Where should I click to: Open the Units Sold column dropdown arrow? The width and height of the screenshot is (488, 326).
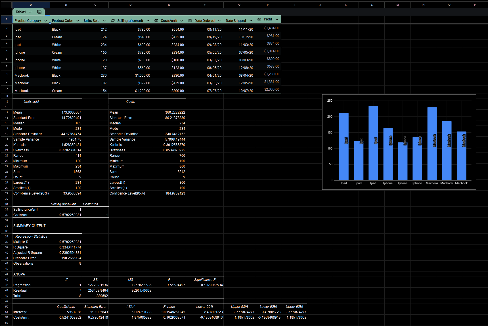pos(104,21)
